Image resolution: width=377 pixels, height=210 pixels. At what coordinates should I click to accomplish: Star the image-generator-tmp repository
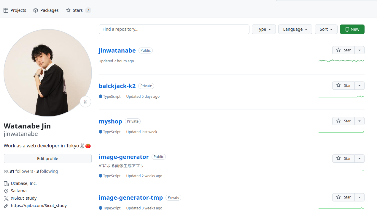343,197
